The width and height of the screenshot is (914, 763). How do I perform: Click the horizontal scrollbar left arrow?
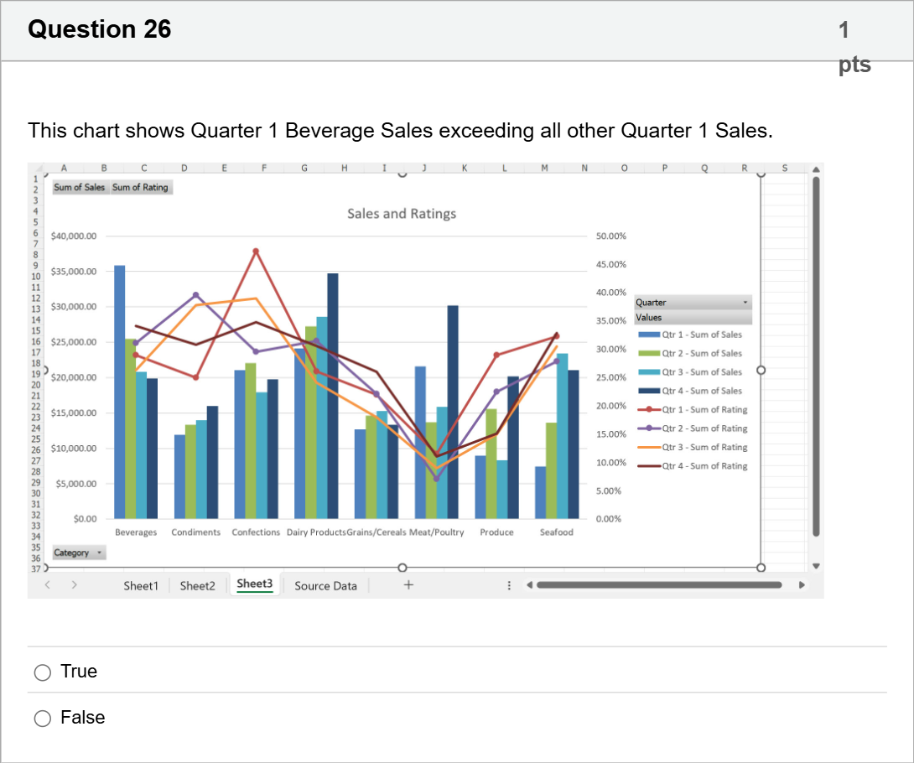pos(529,584)
